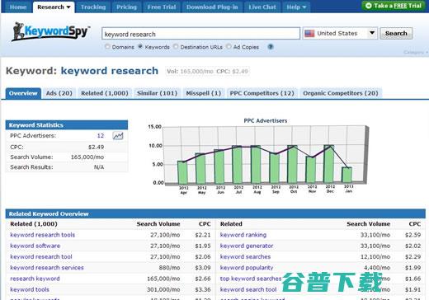Image resolution: width=429 pixels, height=300 pixels.
Task: Click the 301,000/mo search volume cell
Action: [x=163, y=289]
